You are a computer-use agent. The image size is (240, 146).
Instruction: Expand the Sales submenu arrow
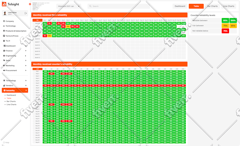[26, 61]
